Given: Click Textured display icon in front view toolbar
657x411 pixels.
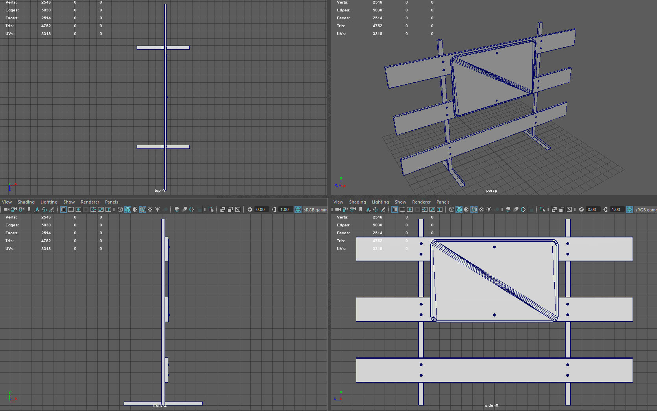Looking at the screenshot, I should 150,209.
